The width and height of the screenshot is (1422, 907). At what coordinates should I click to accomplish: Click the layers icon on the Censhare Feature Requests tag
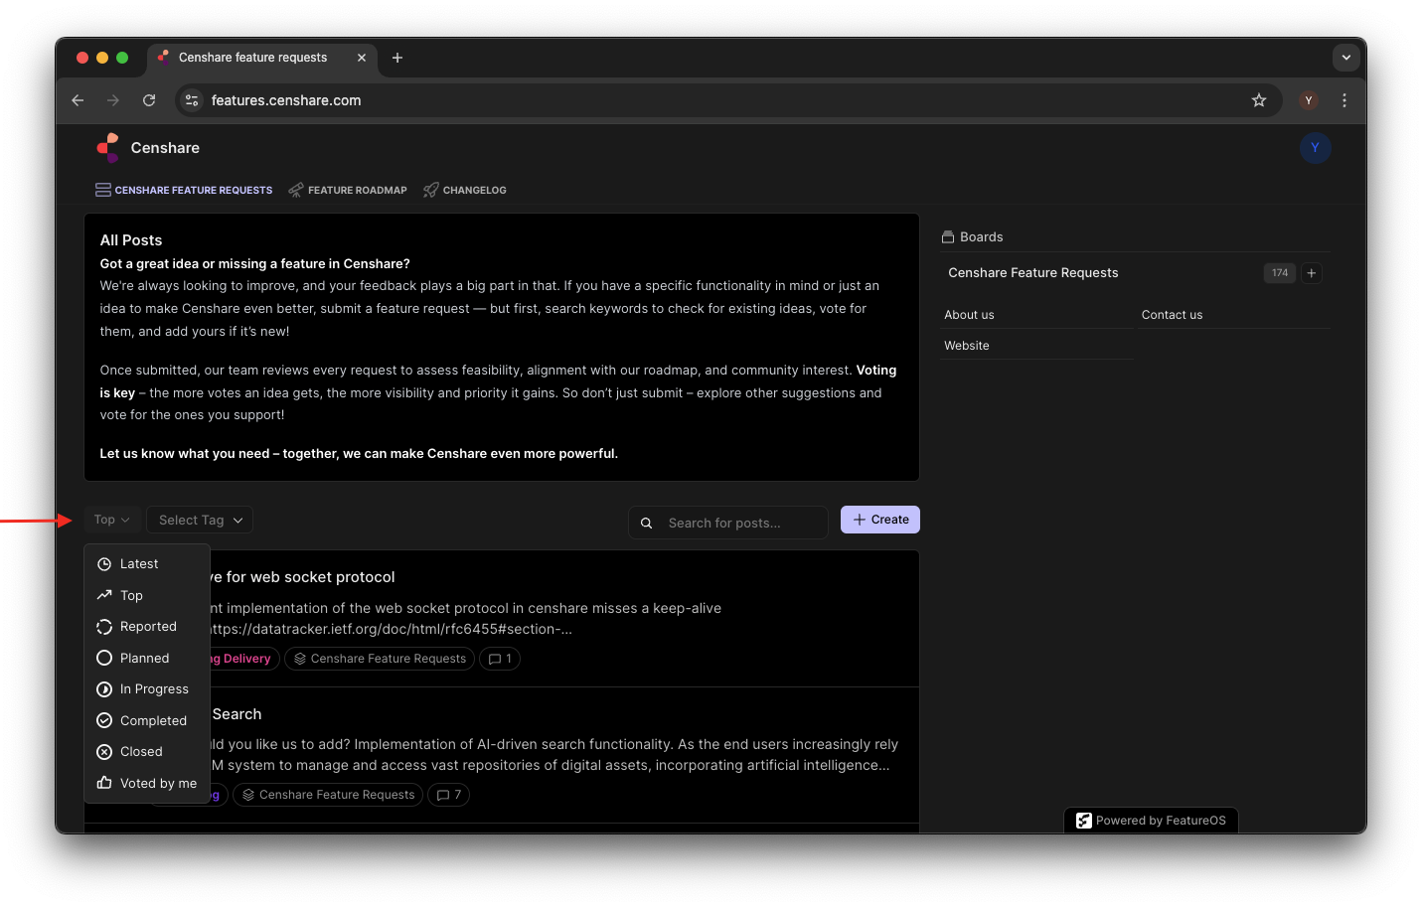(299, 659)
